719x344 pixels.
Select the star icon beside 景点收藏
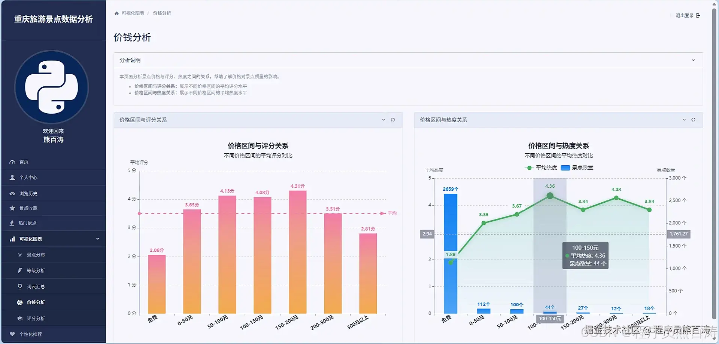[12, 208]
